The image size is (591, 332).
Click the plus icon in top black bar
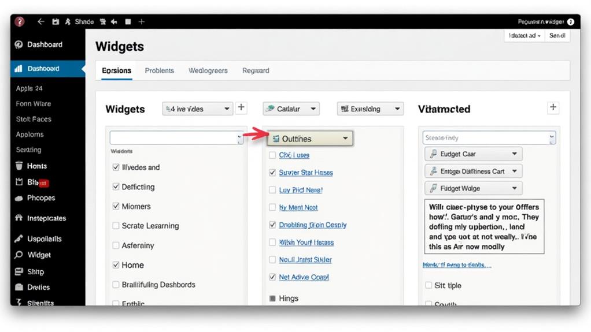[x=141, y=22]
